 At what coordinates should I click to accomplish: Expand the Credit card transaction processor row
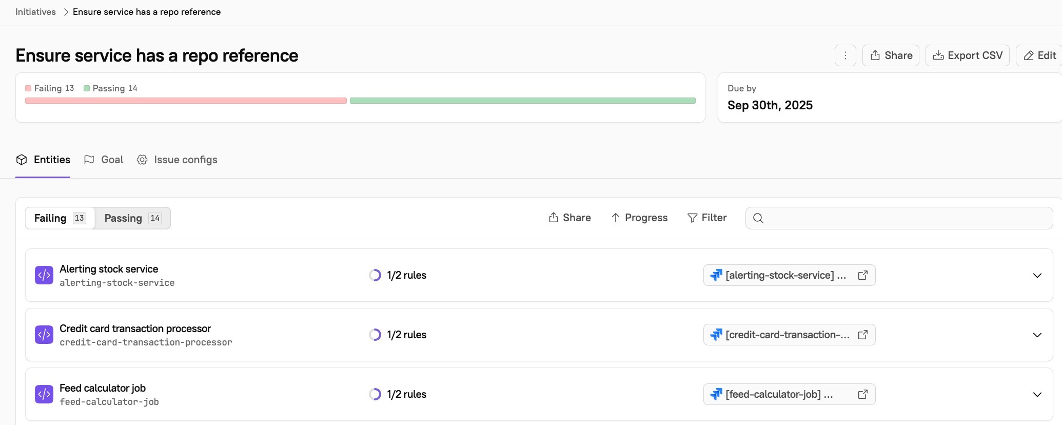pyautogui.click(x=1037, y=335)
